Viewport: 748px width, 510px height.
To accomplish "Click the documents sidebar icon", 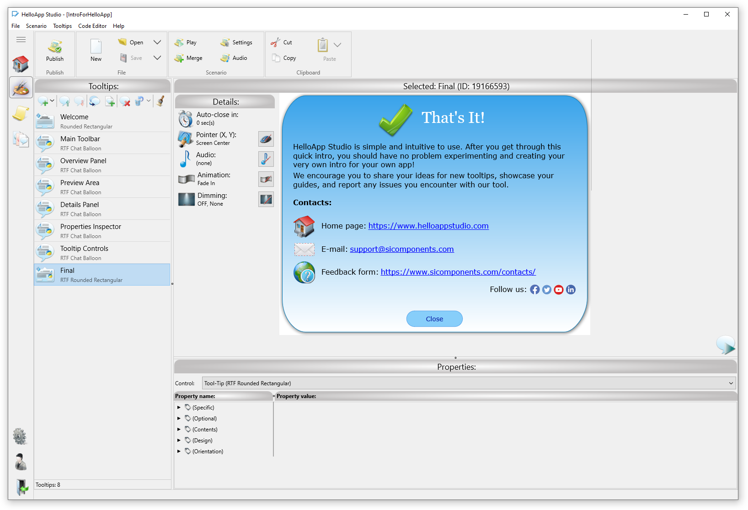I will pyautogui.click(x=21, y=139).
